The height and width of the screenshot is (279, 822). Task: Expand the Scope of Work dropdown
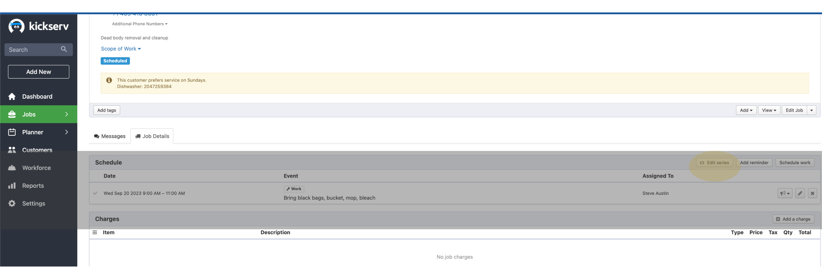[121, 49]
